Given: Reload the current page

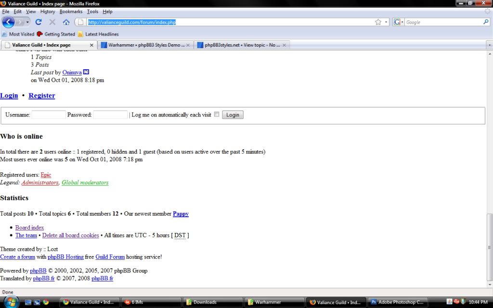Looking at the screenshot, I should coord(39,22).
